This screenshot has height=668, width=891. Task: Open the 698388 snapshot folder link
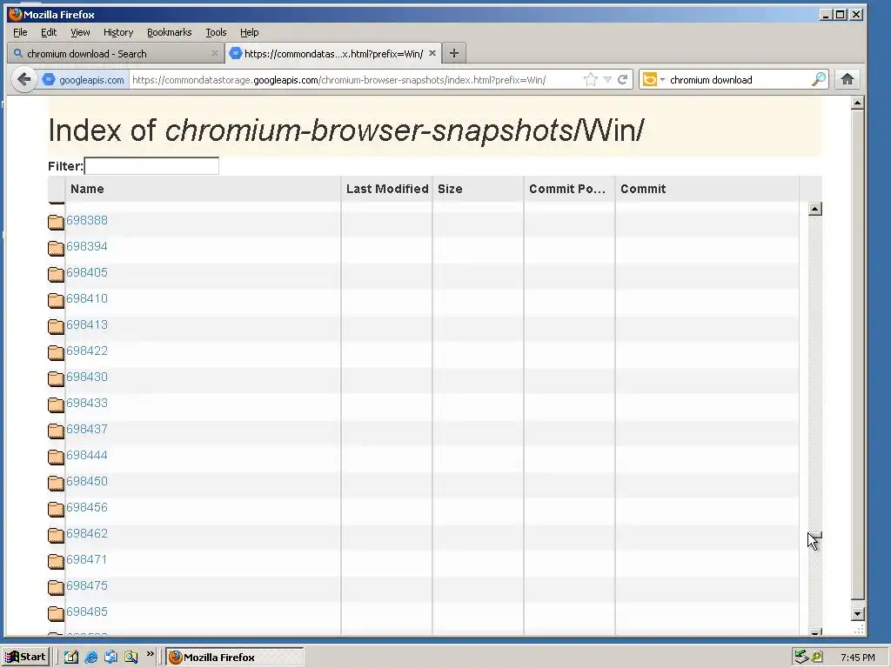[87, 220]
